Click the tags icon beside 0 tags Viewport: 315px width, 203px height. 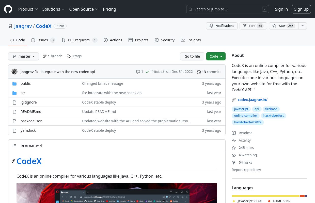(x=69, y=56)
